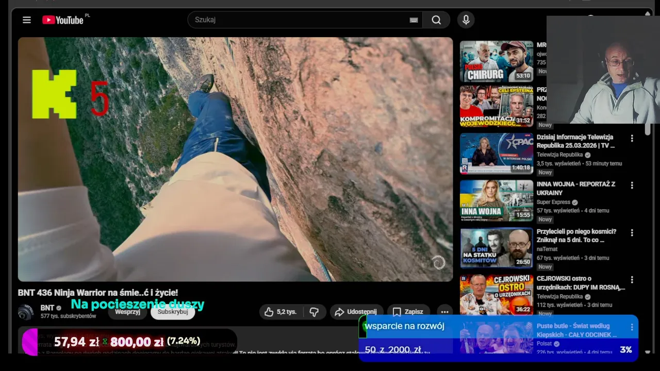The image size is (660, 371).
Task: Click the wsparcie na rozwój goal bar
Action: [498, 338]
